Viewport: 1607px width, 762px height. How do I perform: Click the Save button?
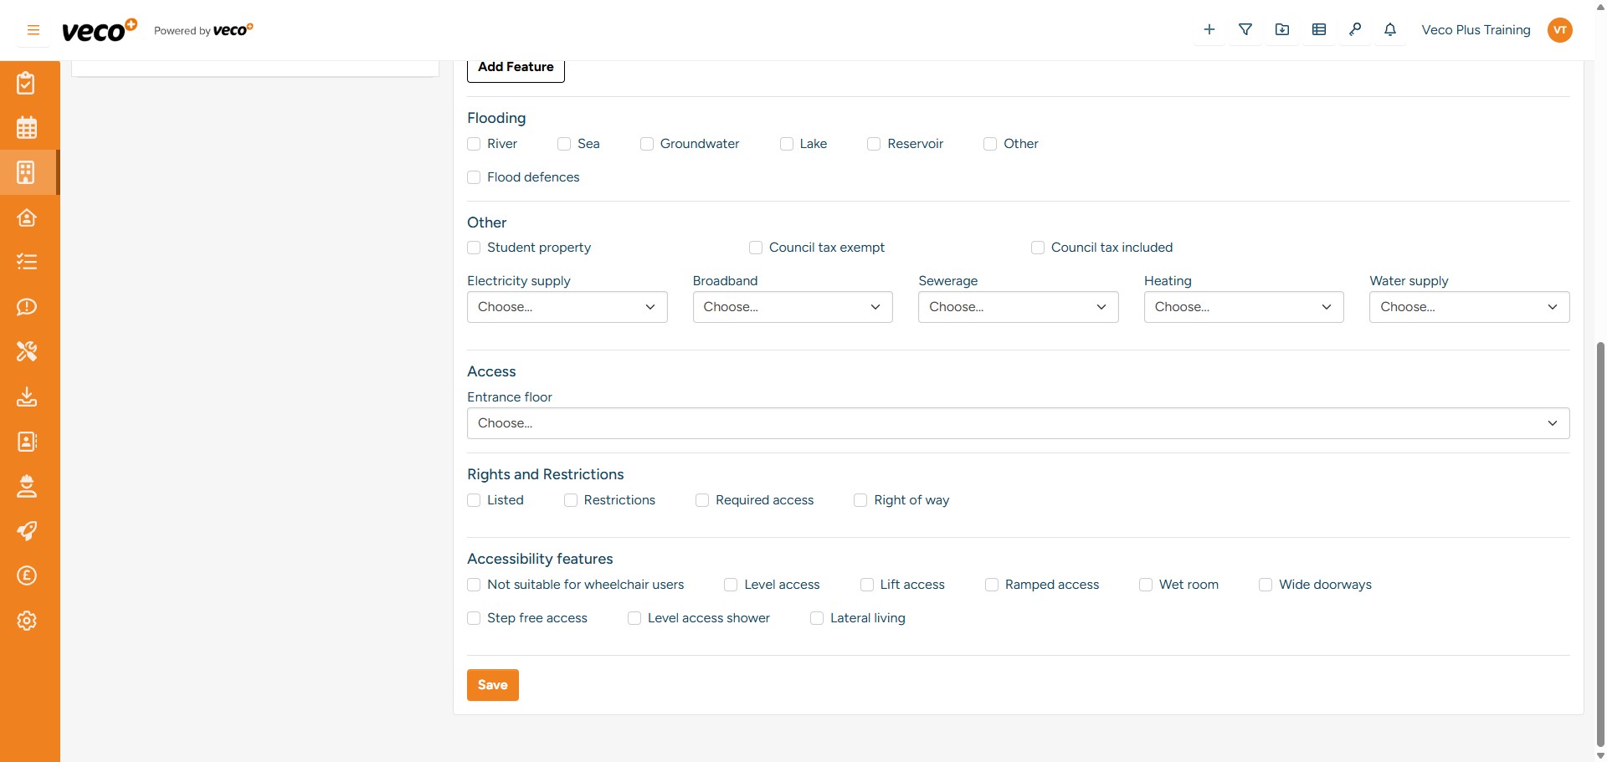tap(492, 685)
